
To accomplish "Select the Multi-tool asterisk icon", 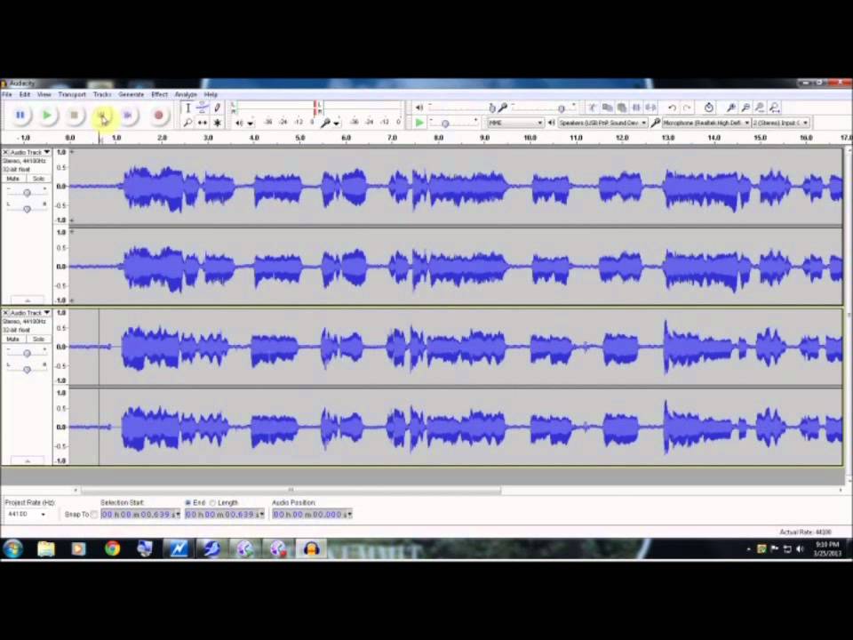I will [217, 123].
